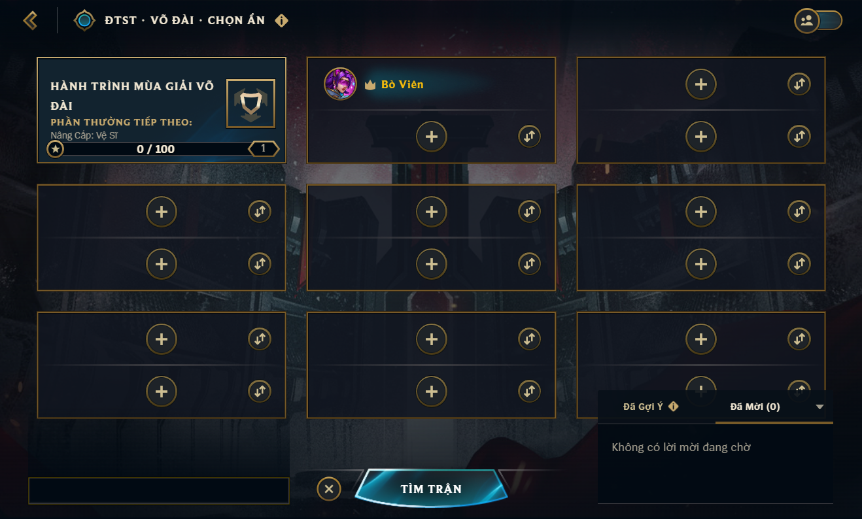Swap position in top-right team first slot
Viewport: 862px width, 519px height.
coord(799,84)
